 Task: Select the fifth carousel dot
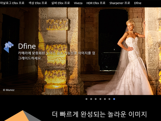coord(105,99)
